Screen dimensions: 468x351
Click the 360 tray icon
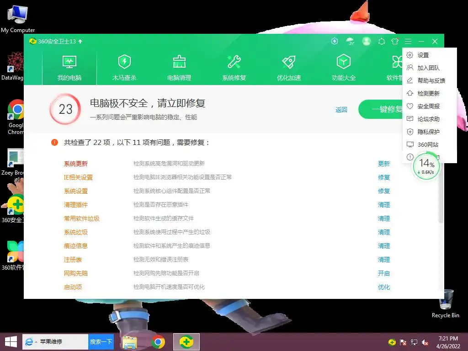[x=392, y=342]
